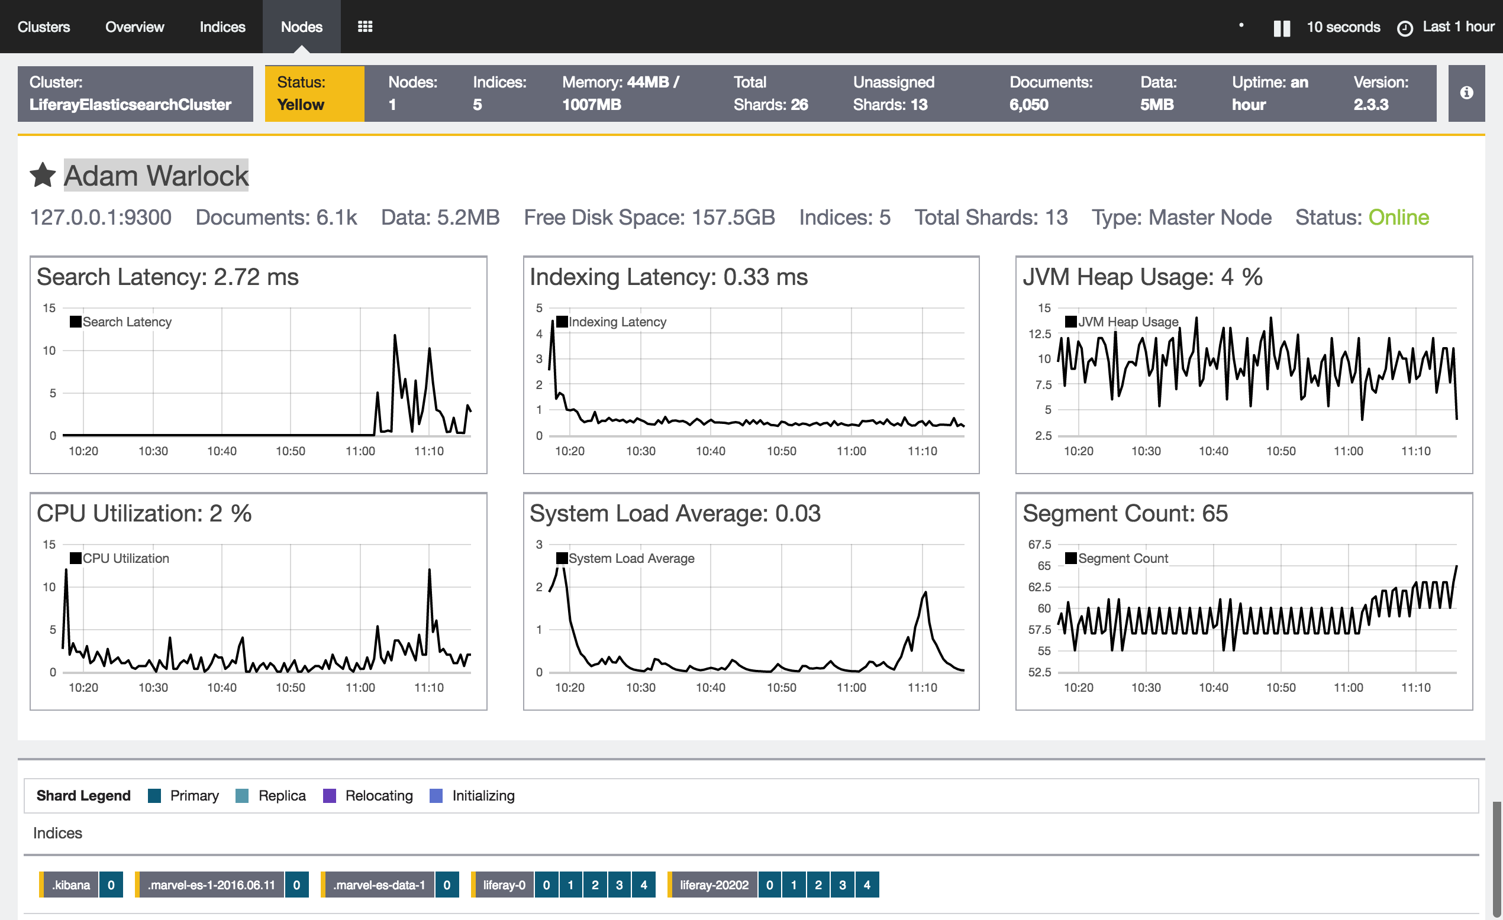This screenshot has height=920, width=1503.
Task: Open the Last 1 hour time picker
Action: click(1458, 27)
